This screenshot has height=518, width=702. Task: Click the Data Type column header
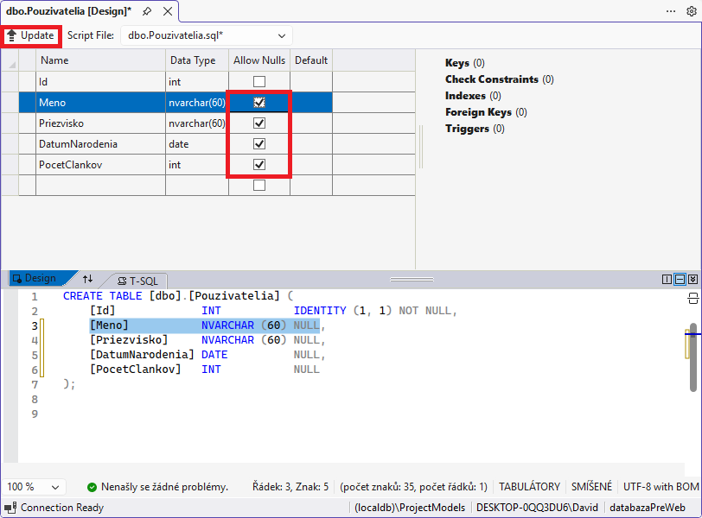pos(197,60)
